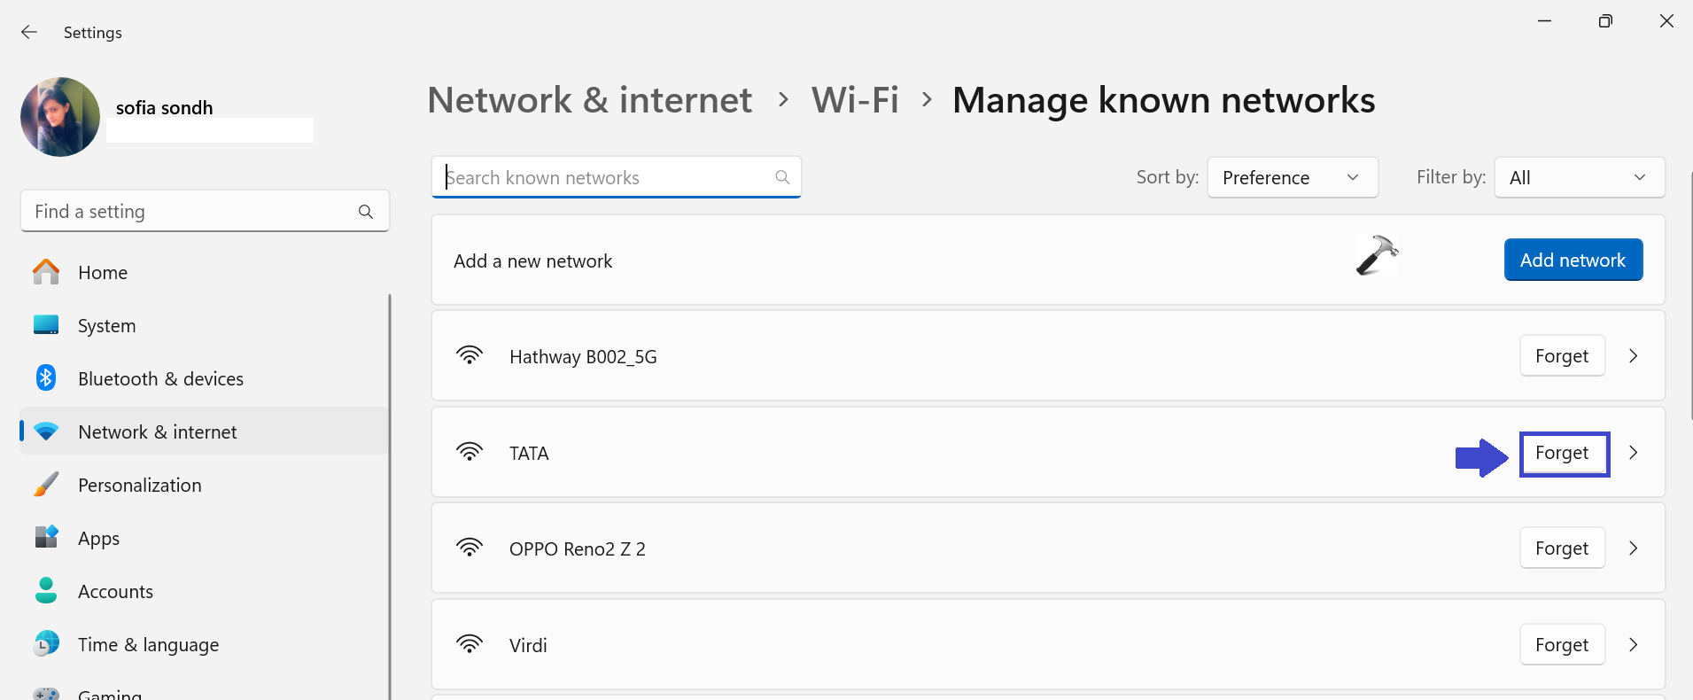Go to Wi-Fi breadcrumb
Image resolution: width=1693 pixels, height=700 pixels.
[855, 100]
